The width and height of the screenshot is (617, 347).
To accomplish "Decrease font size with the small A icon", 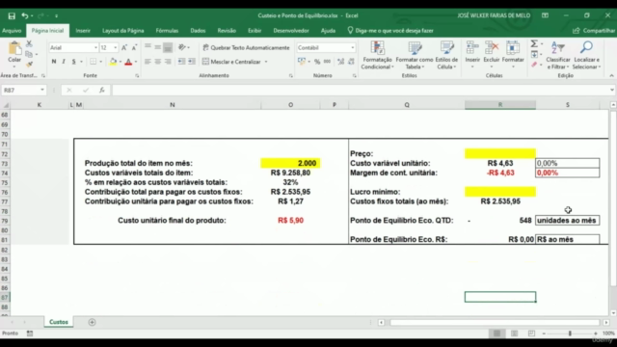I will click(134, 47).
